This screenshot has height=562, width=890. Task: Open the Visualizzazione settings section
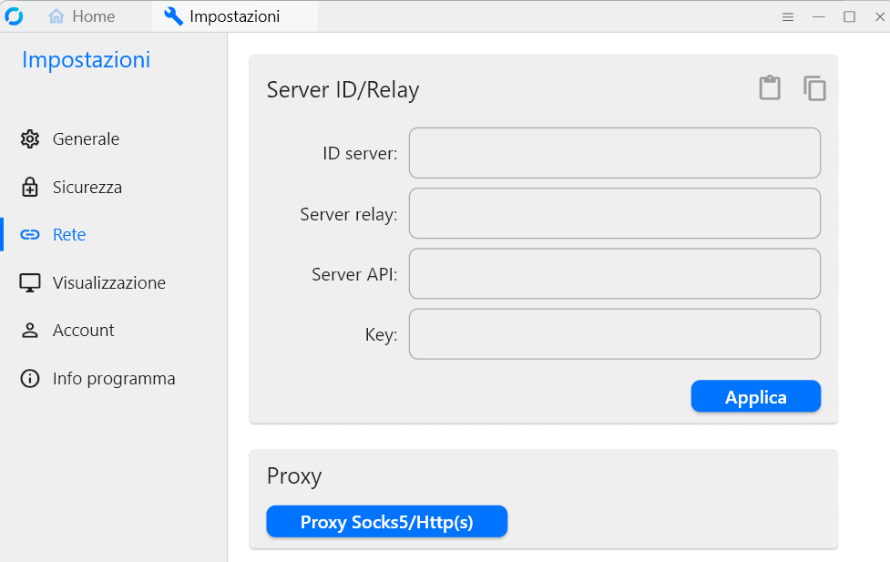114,282
